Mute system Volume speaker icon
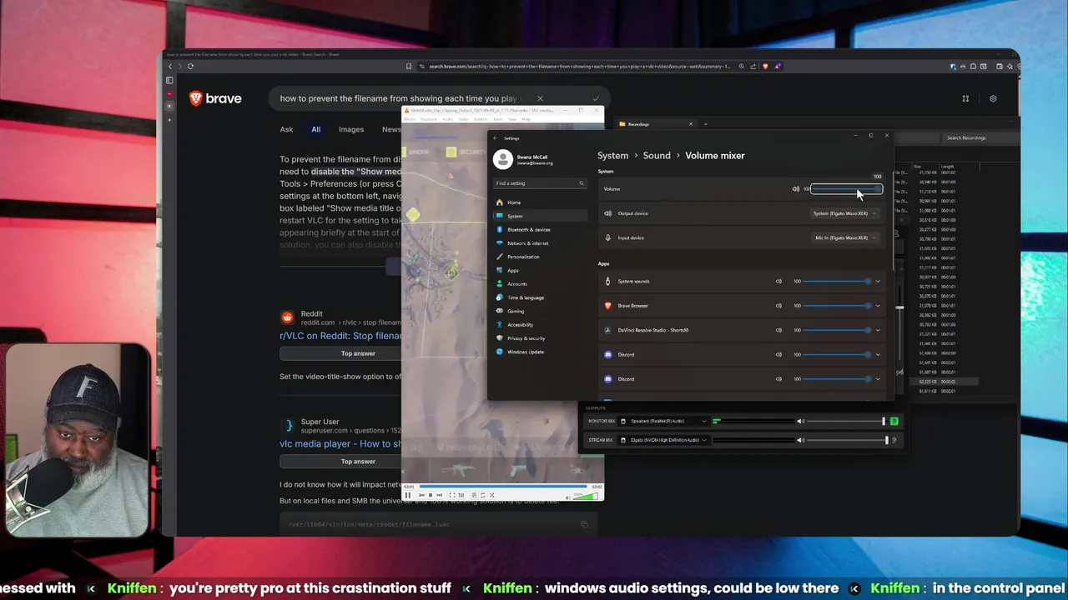 [796, 189]
